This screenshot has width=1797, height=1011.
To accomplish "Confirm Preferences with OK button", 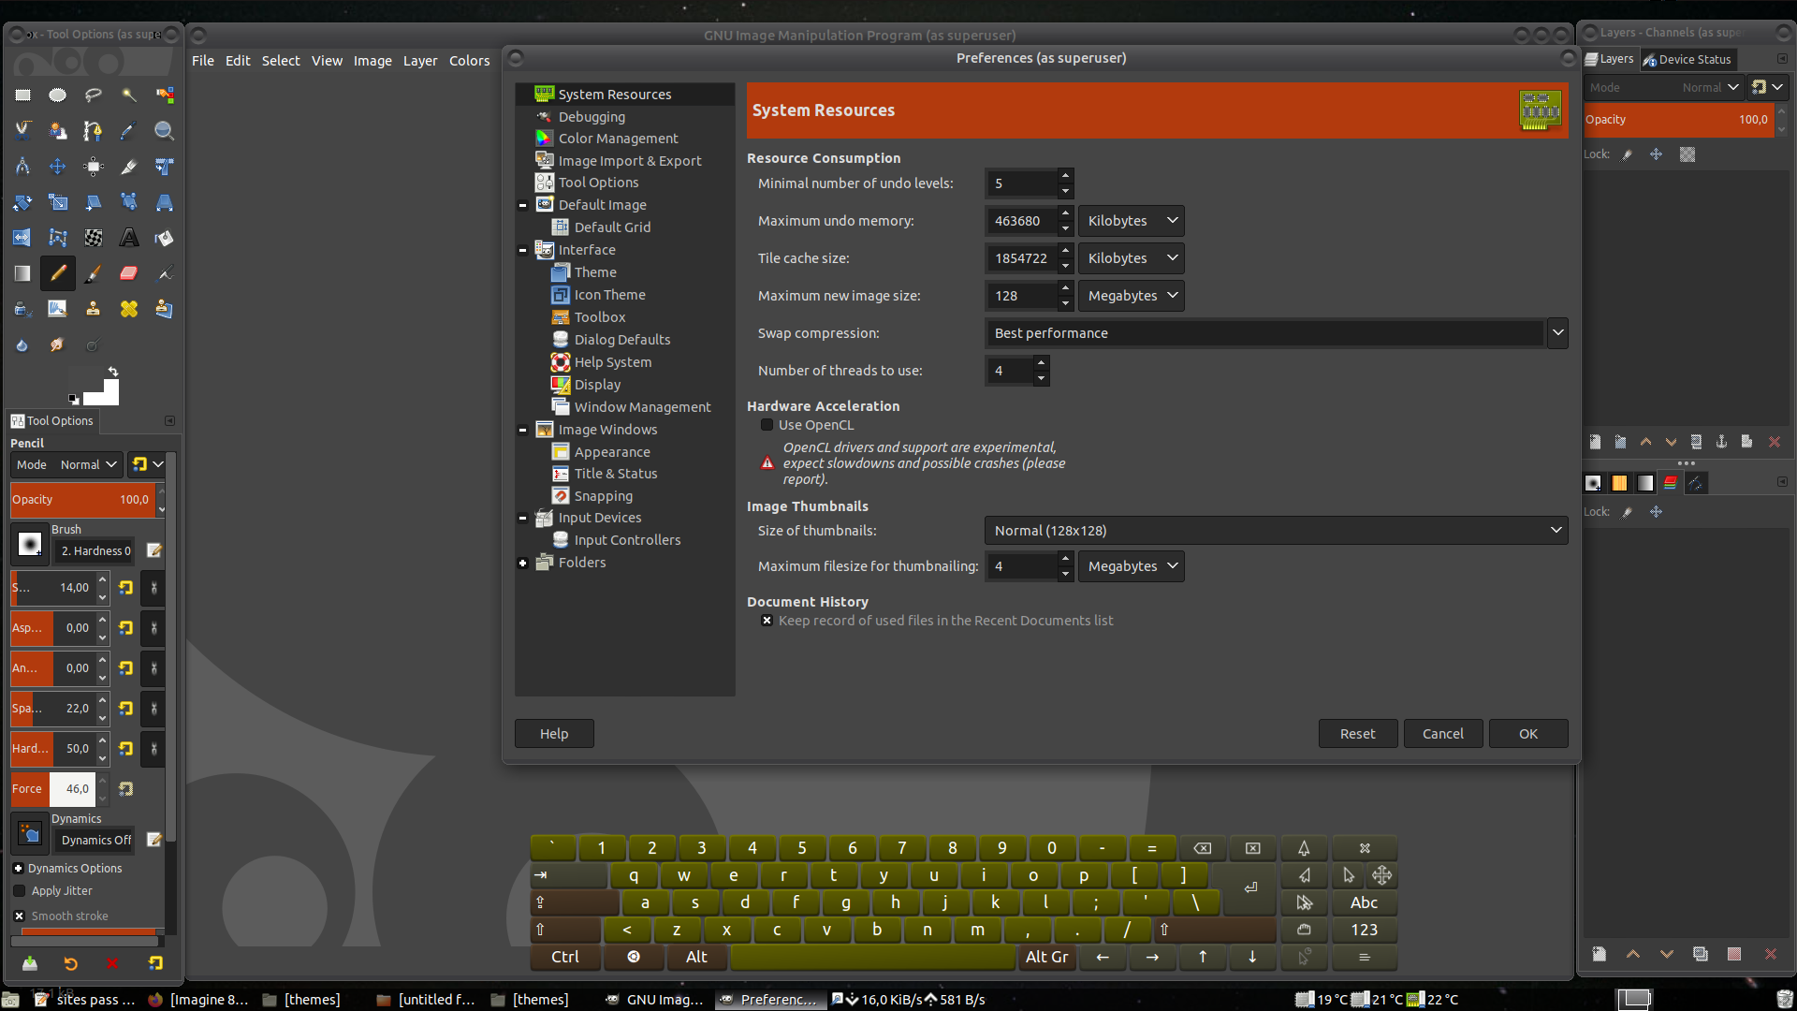I will point(1528,734).
